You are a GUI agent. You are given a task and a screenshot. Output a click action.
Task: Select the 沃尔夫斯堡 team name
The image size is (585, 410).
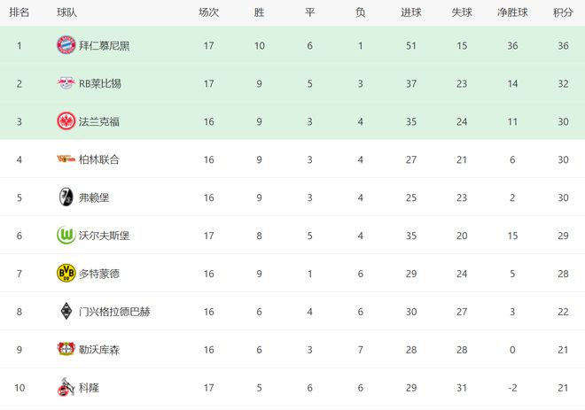point(104,236)
